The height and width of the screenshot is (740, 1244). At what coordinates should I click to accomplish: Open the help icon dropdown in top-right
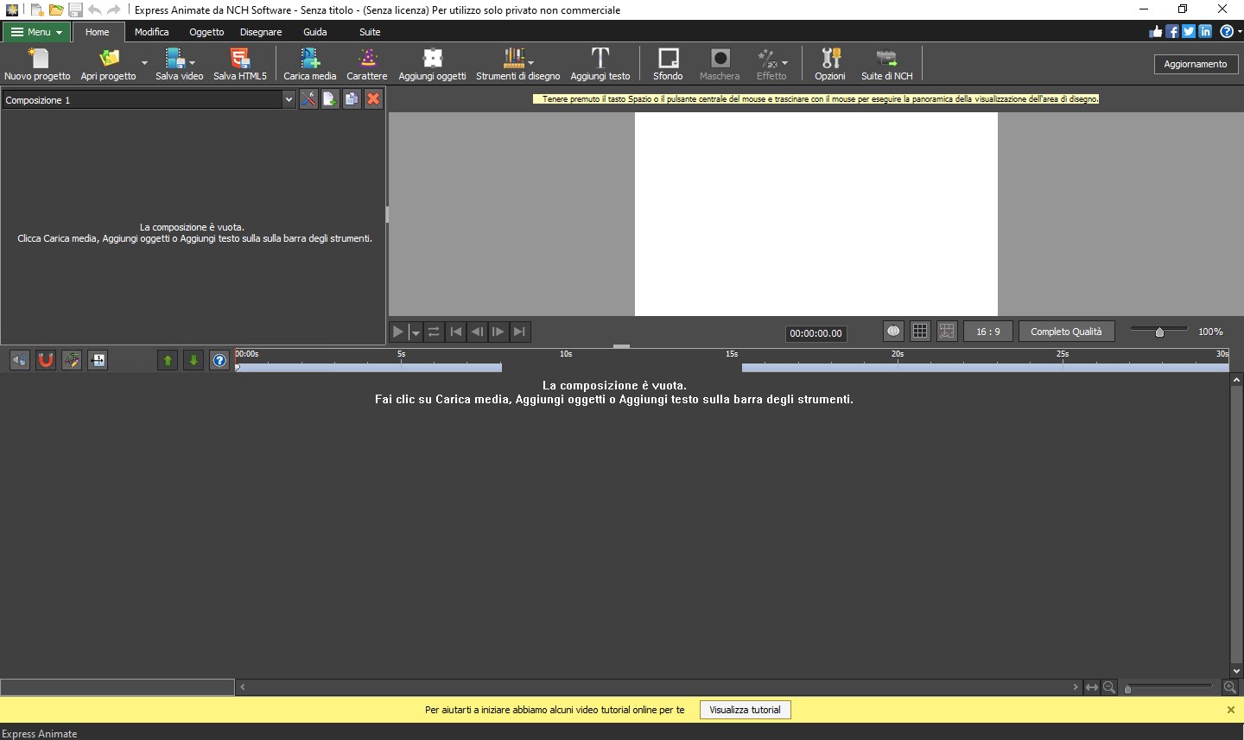tap(1240, 31)
